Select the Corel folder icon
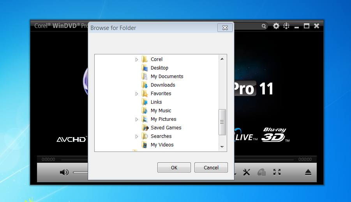Viewport: 351px width, 202px height. coord(145,59)
